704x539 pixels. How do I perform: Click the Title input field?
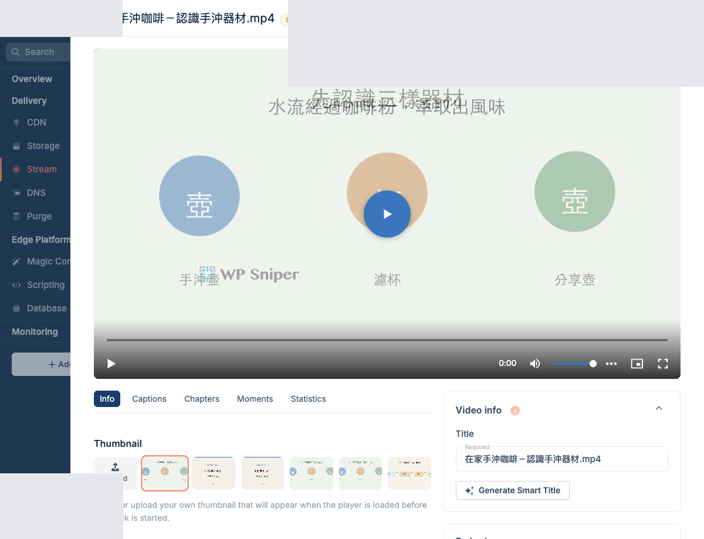click(x=562, y=459)
